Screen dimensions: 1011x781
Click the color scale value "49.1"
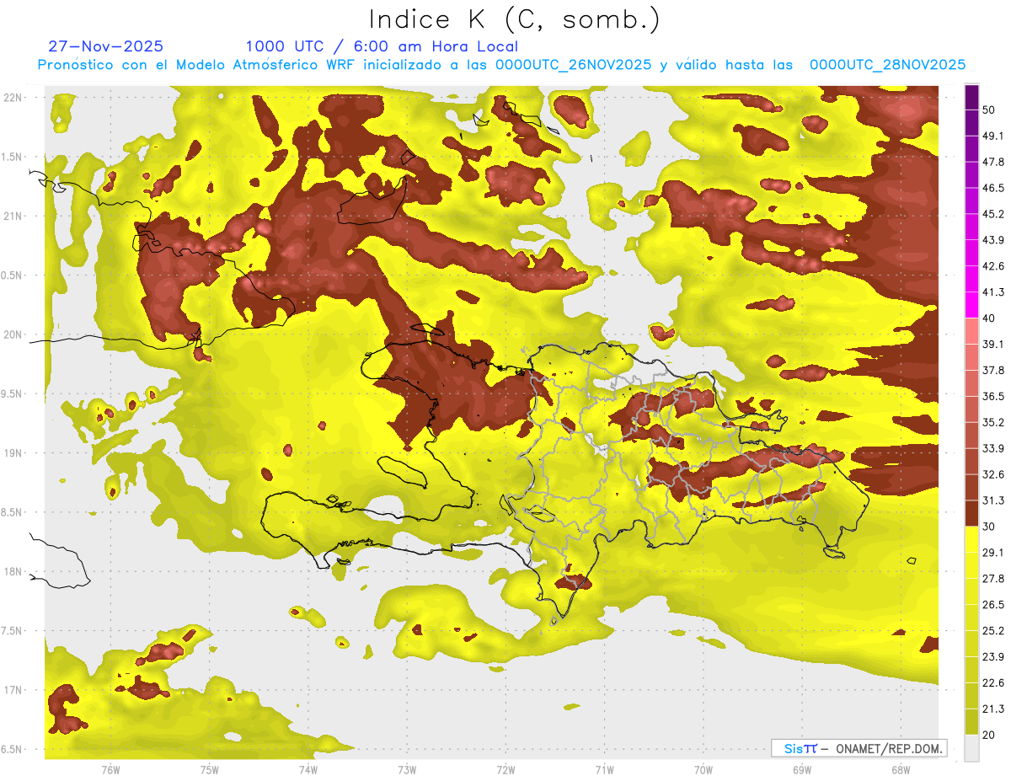(993, 136)
